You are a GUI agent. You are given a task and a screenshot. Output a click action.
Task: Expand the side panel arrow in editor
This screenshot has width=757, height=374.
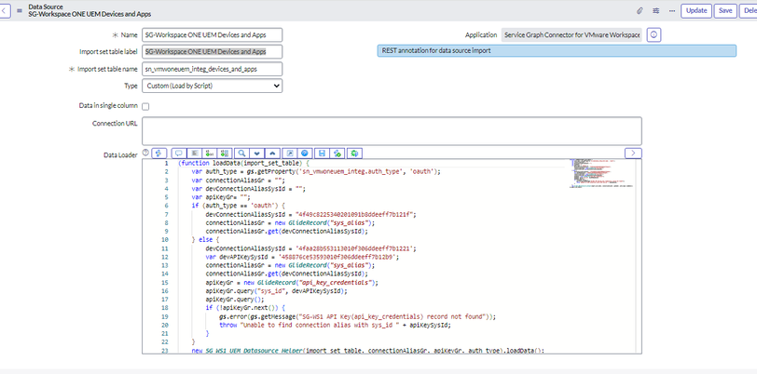pyautogui.click(x=633, y=154)
